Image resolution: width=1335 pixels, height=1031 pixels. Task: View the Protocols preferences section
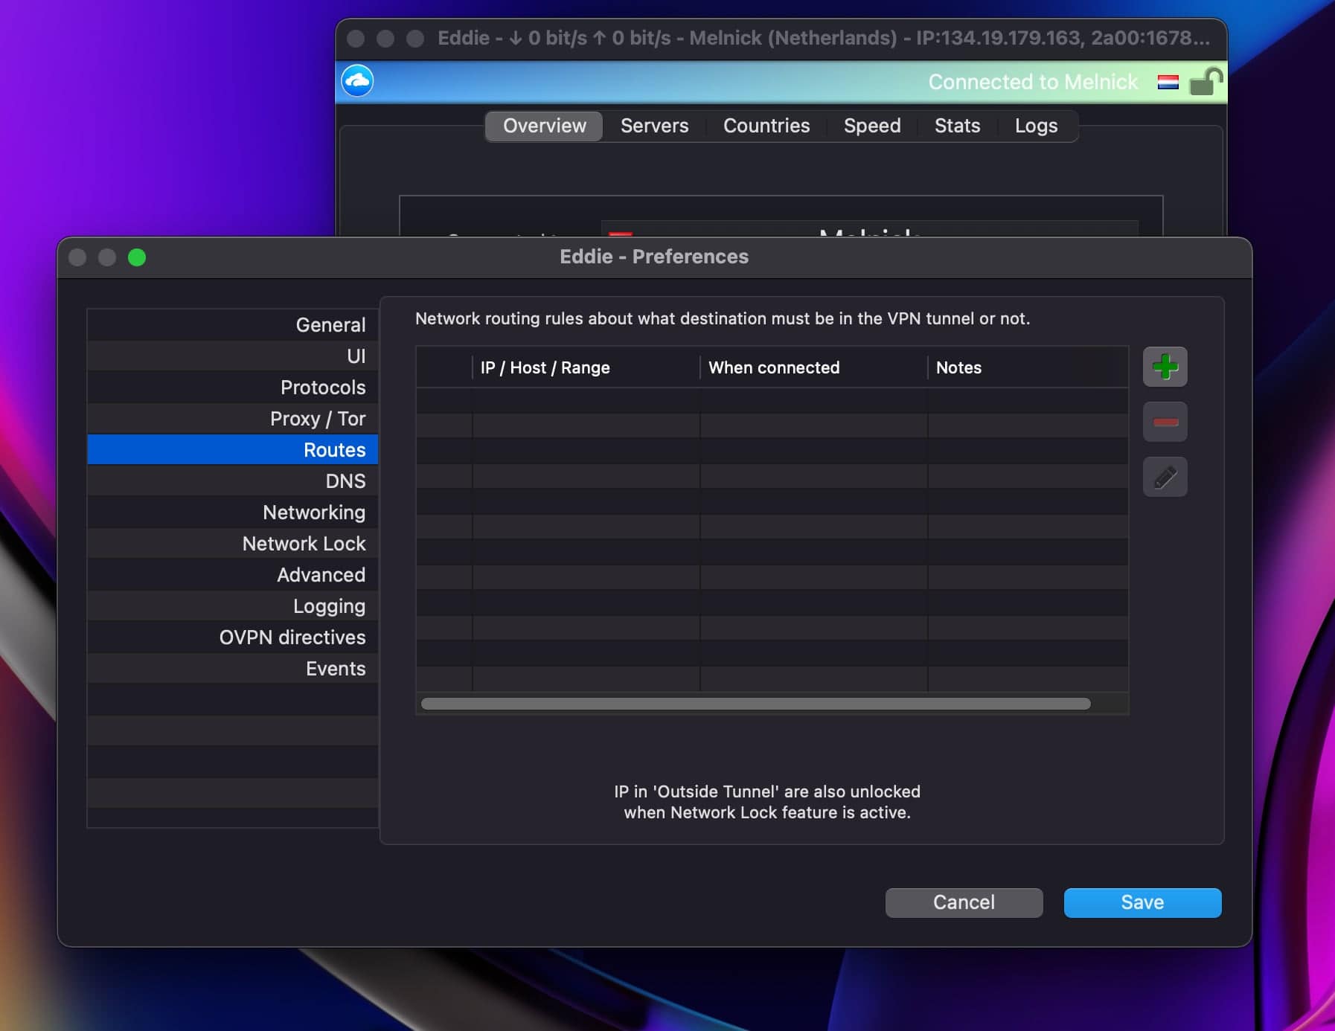[x=322, y=387]
